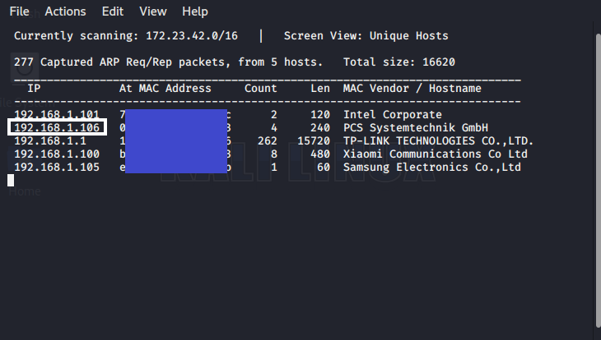Screen dimensions: 601x340
Task: Open the Edit menu
Action: pyautogui.click(x=113, y=11)
